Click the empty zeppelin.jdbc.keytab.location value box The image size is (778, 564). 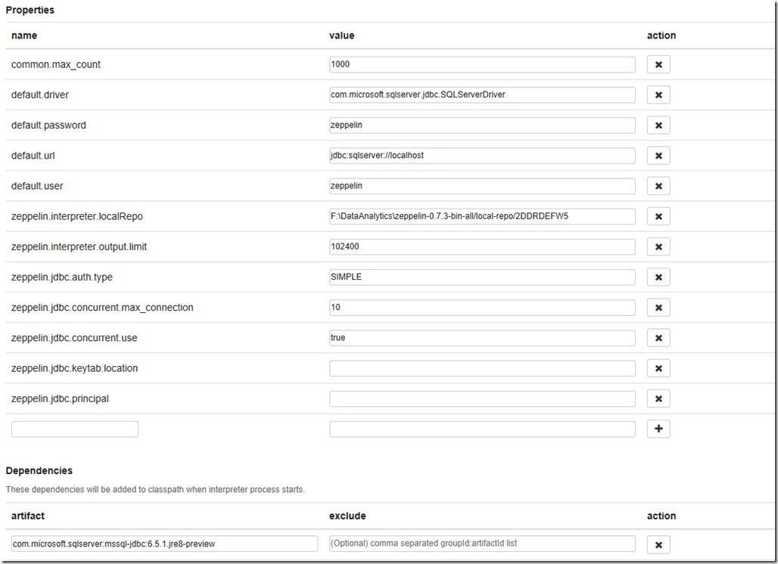click(482, 368)
